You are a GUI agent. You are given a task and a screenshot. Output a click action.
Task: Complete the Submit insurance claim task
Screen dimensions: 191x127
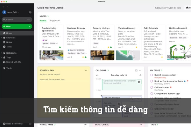(x=152, y=75)
